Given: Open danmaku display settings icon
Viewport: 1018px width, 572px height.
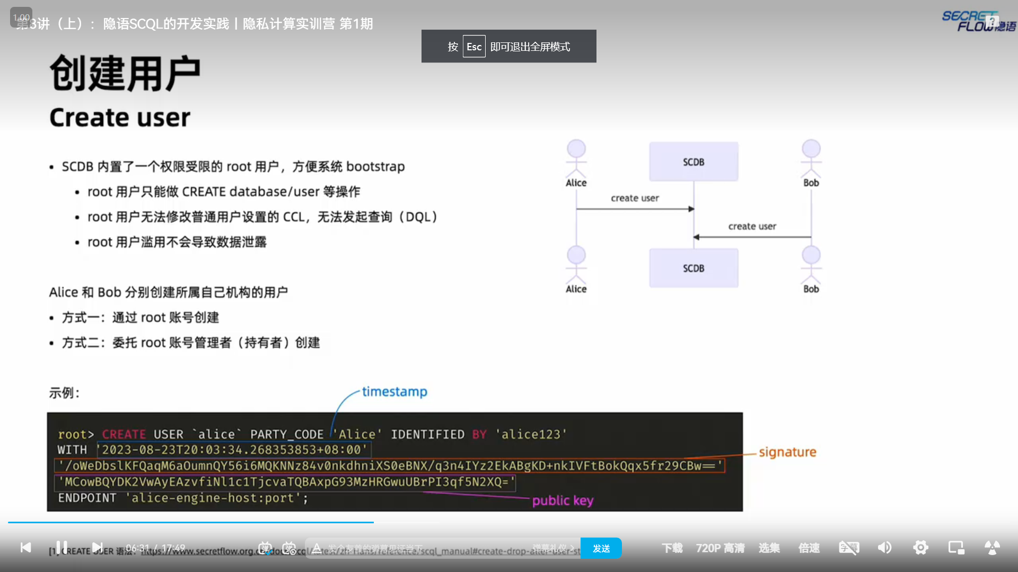Looking at the screenshot, I should coord(289,548).
